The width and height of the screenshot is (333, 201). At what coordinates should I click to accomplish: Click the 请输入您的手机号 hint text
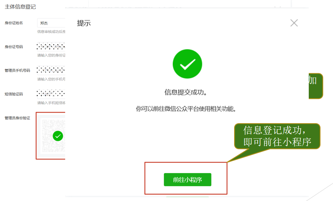tap(51, 79)
